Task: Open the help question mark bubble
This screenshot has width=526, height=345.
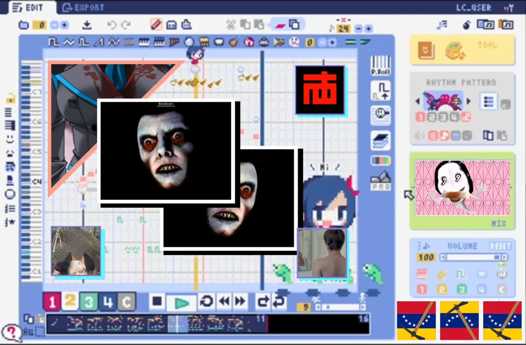Action: point(12,333)
